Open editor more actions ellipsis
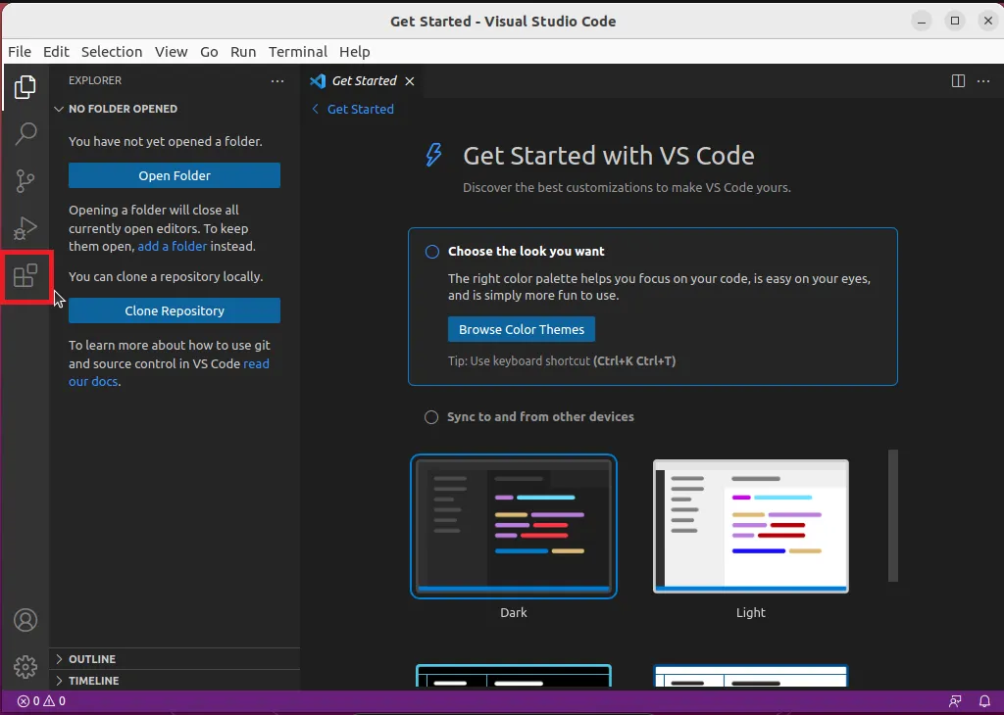This screenshot has width=1004, height=715. [983, 80]
